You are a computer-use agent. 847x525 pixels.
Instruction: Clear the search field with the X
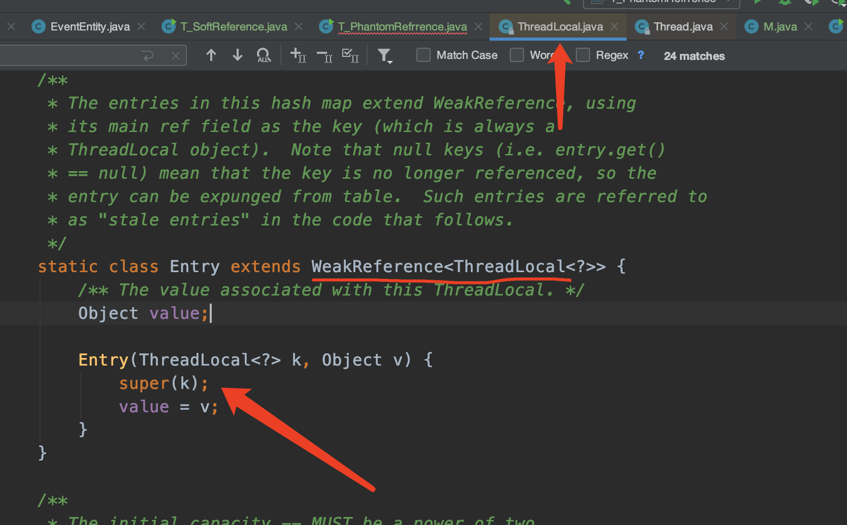pos(175,55)
